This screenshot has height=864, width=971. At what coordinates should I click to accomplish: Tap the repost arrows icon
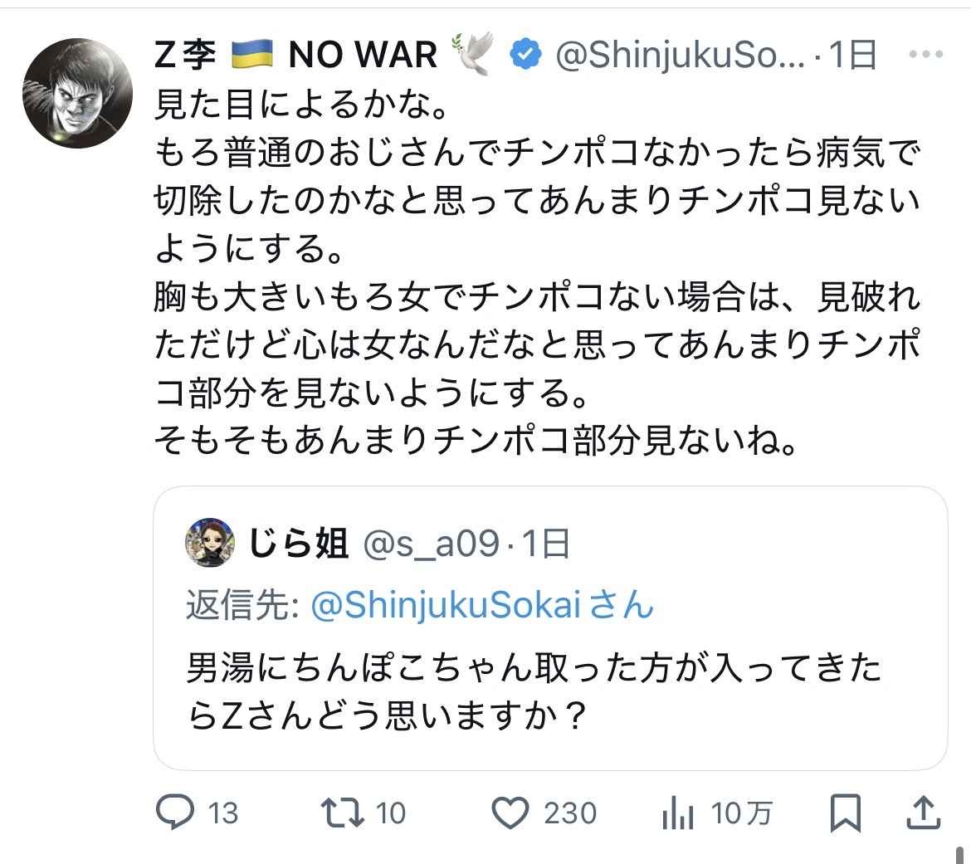(343, 812)
